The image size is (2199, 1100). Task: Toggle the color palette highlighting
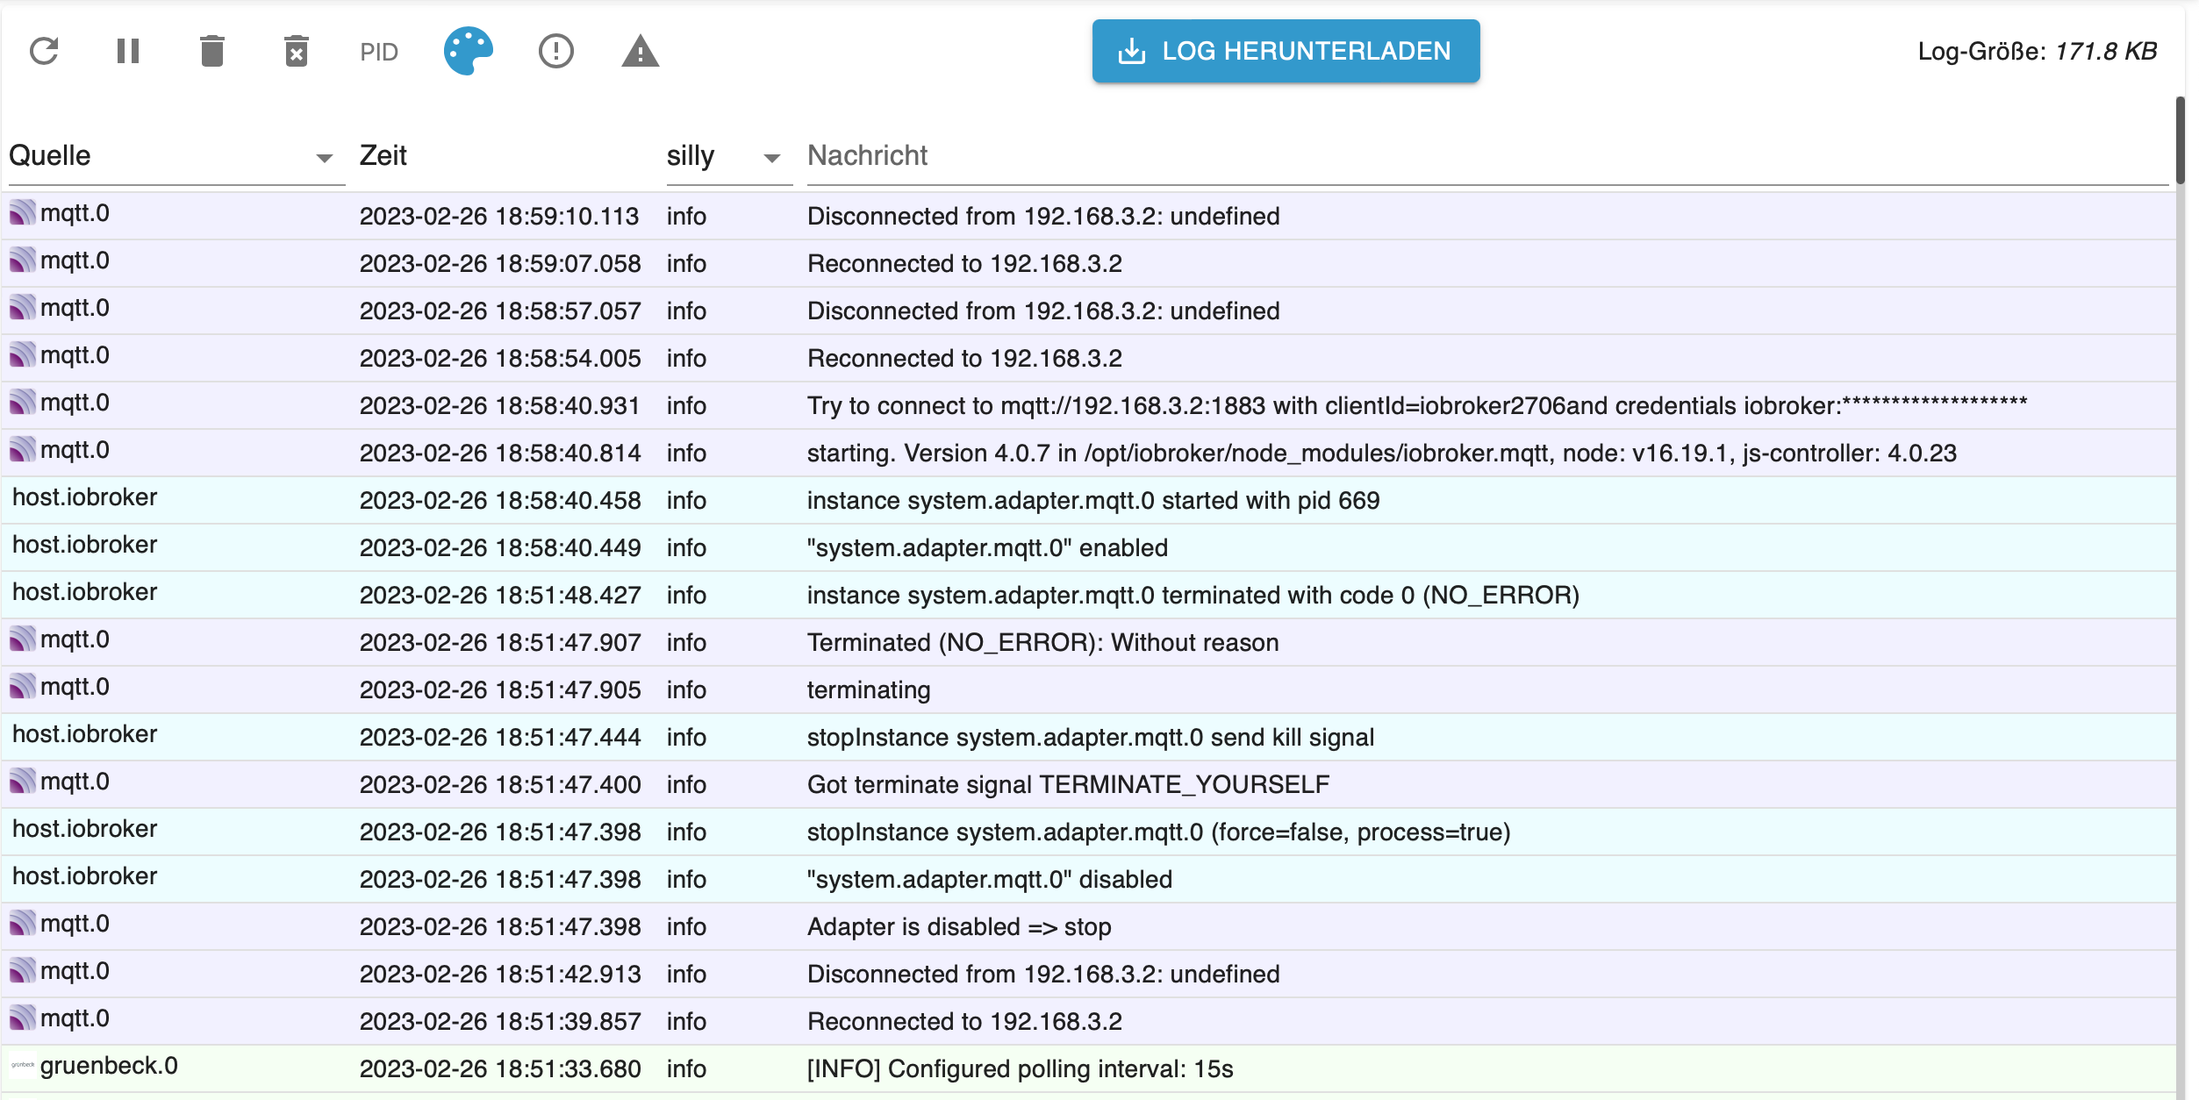(x=469, y=52)
